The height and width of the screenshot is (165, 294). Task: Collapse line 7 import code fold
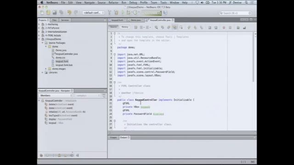(x=114, y=55)
